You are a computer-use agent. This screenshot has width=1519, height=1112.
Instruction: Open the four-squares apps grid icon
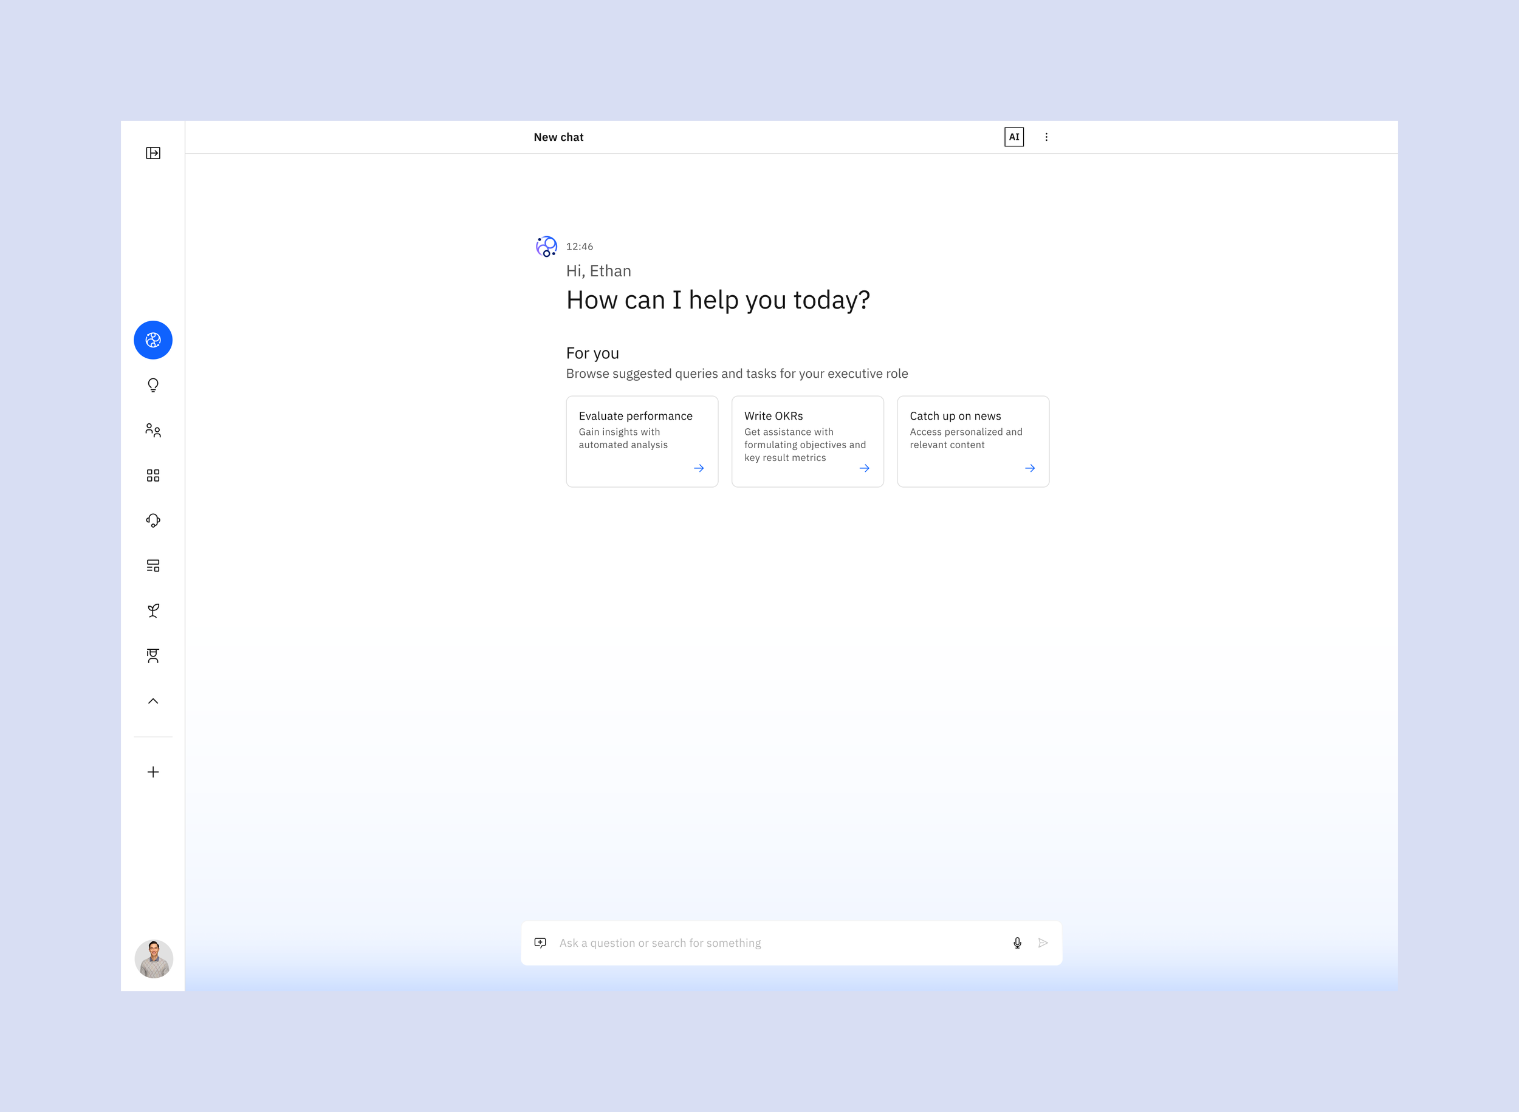[153, 476]
